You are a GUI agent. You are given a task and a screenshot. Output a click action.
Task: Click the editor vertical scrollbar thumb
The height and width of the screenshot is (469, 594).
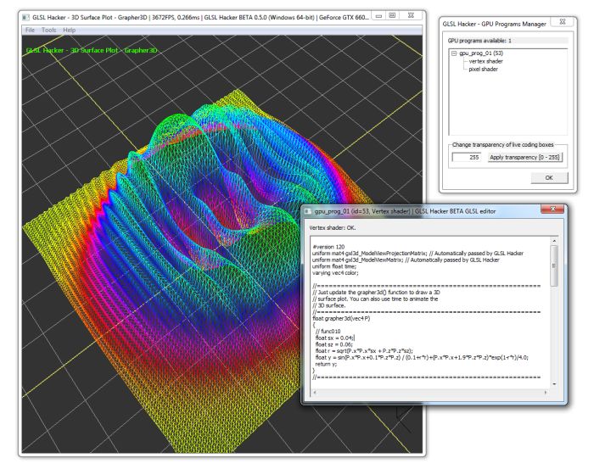click(x=554, y=265)
